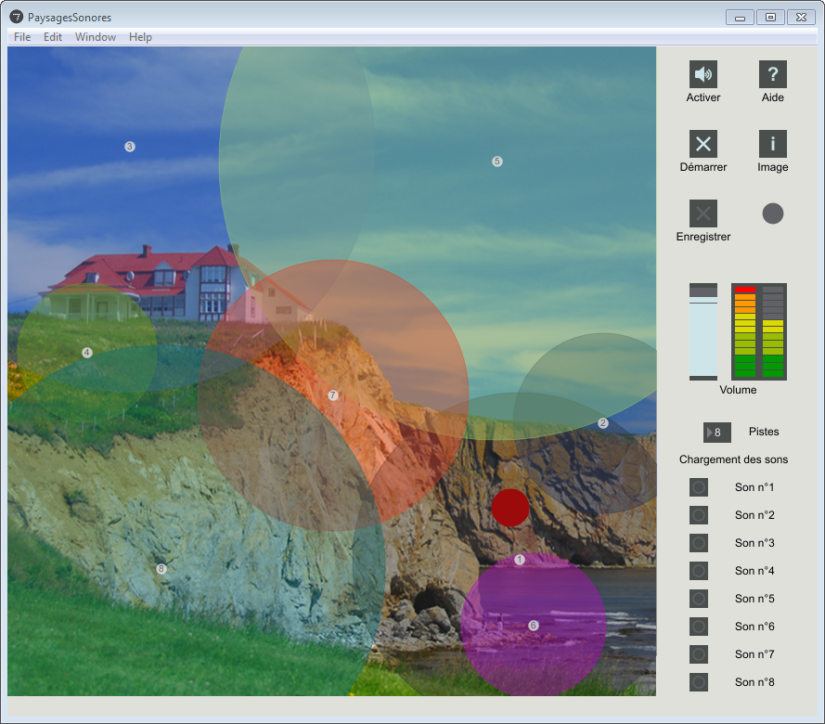The width and height of the screenshot is (825, 724).
Task: Load sound with Son n°6 button
Action: click(699, 627)
